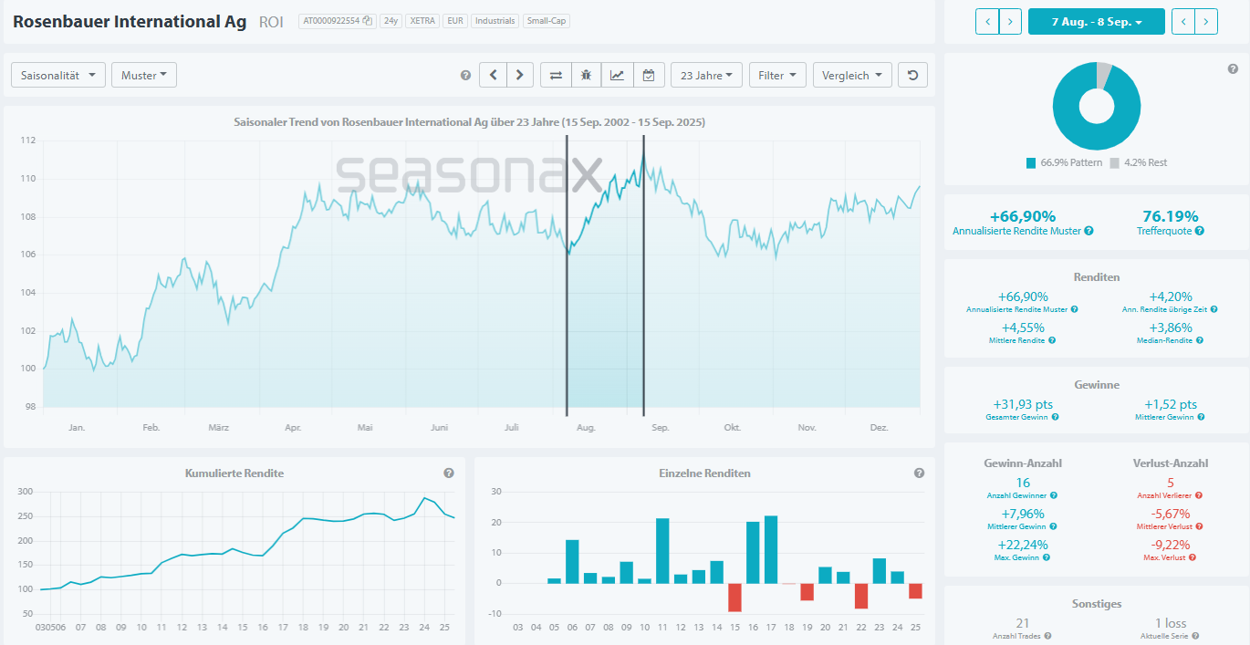Open the help icon in the chart toolbar
Image resolution: width=1250 pixels, height=645 pixels.
click(465, 76)
